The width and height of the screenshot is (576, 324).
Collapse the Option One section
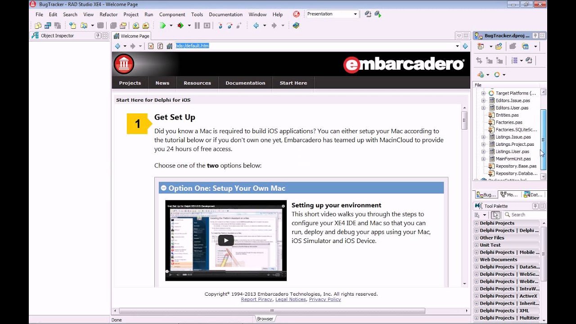pos(164,188)
